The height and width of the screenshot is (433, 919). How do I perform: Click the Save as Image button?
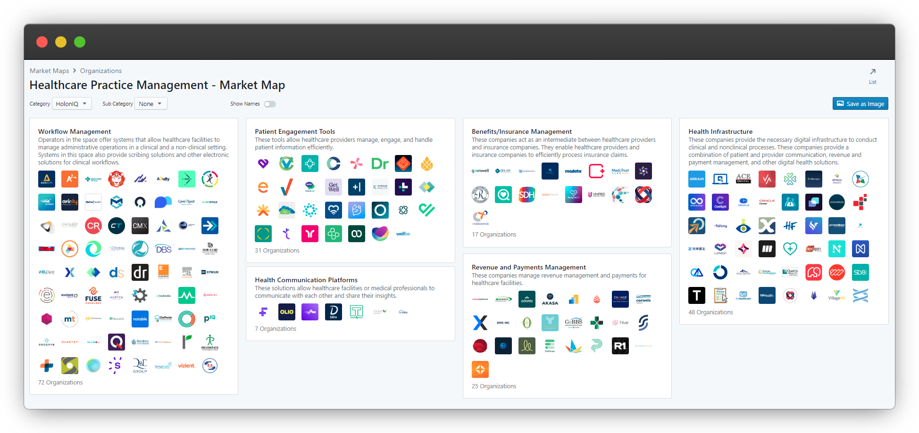(x=861, y=104)
